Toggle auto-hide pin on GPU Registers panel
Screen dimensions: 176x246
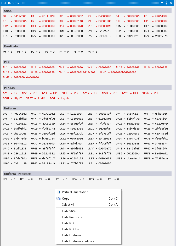(166, 3)
